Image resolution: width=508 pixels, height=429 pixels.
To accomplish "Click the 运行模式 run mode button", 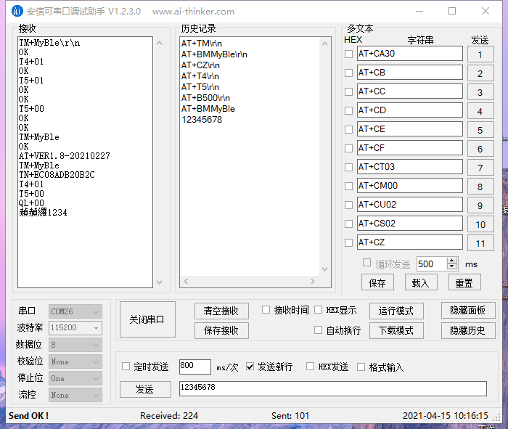I will [396, 311].
